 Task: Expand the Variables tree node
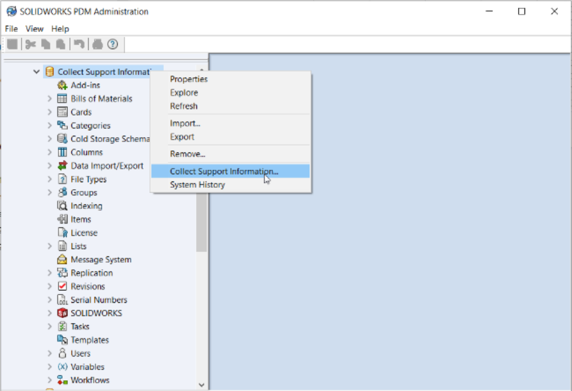(50, 367)
